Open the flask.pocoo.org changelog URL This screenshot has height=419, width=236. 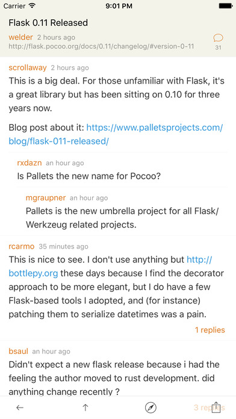(x=101, y=46)
